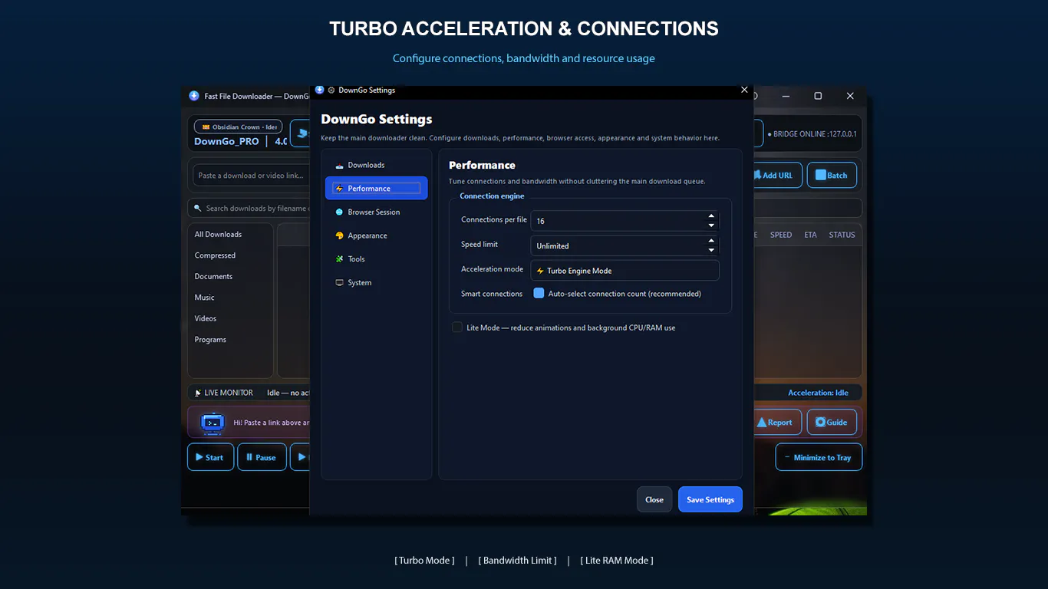Screen dimensions: 1048x589
Task: Click the Report button in main window
Action: click(x=777, y=422)
